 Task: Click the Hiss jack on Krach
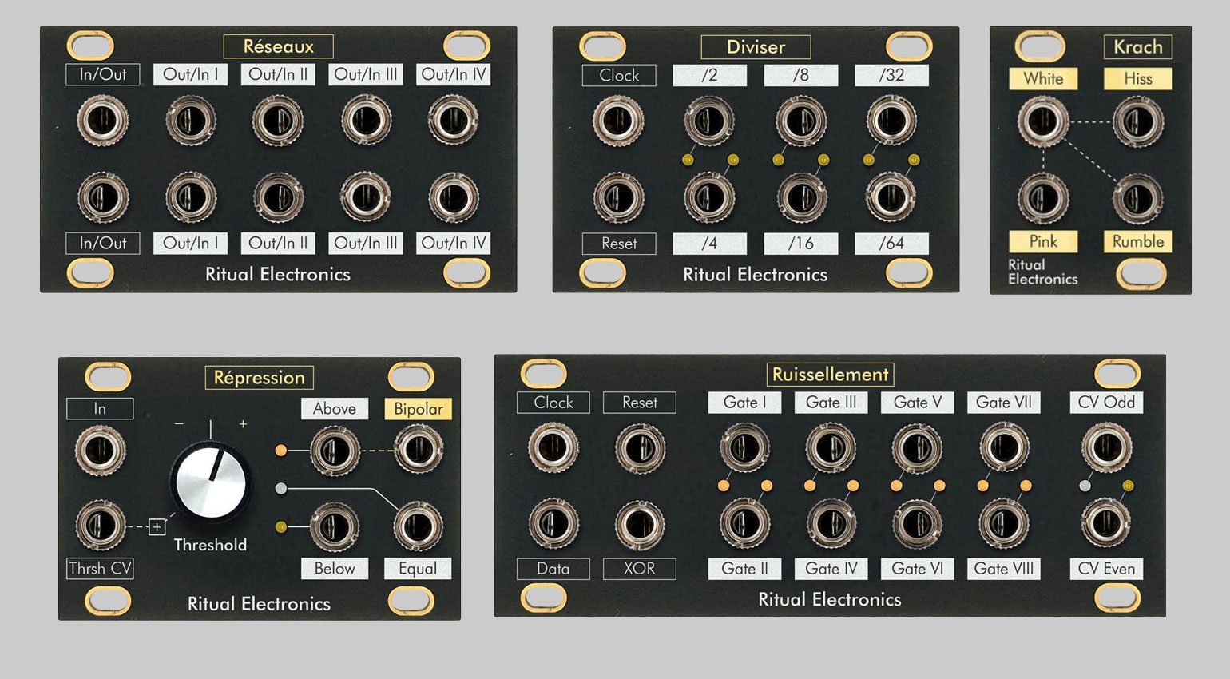click(1138, 121)
